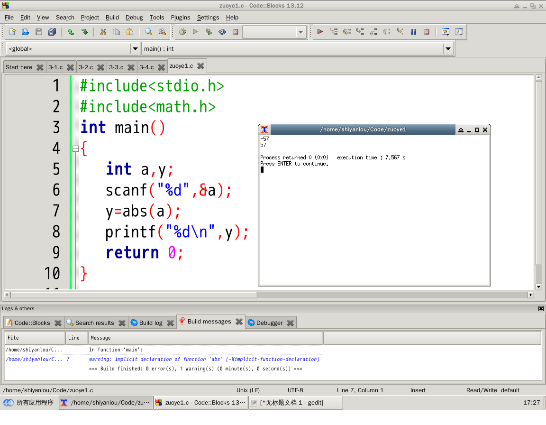
Task: Click the Undo arrow icon
Action: [71, 32]
